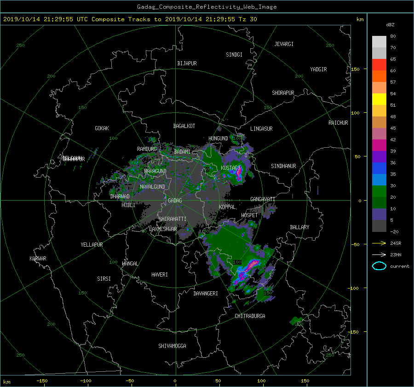Click the CHITRADURGA city label
The image size is (414, 387).
(250, 316)
